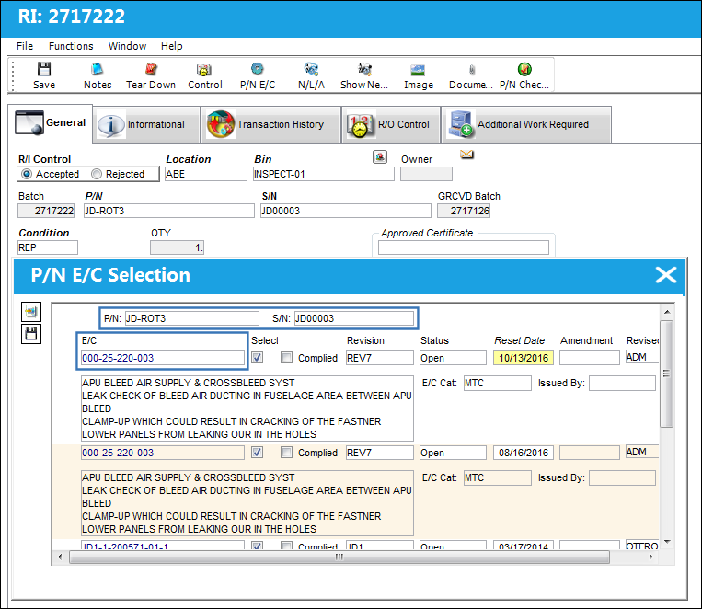Viewport: 702px width, 609px height.
Task: Click the Batch field 2717222
Action: coord(46,211)
